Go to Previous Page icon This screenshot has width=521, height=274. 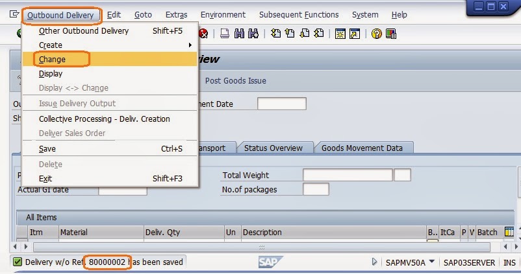pyautogui.click(x=290, y=34)
